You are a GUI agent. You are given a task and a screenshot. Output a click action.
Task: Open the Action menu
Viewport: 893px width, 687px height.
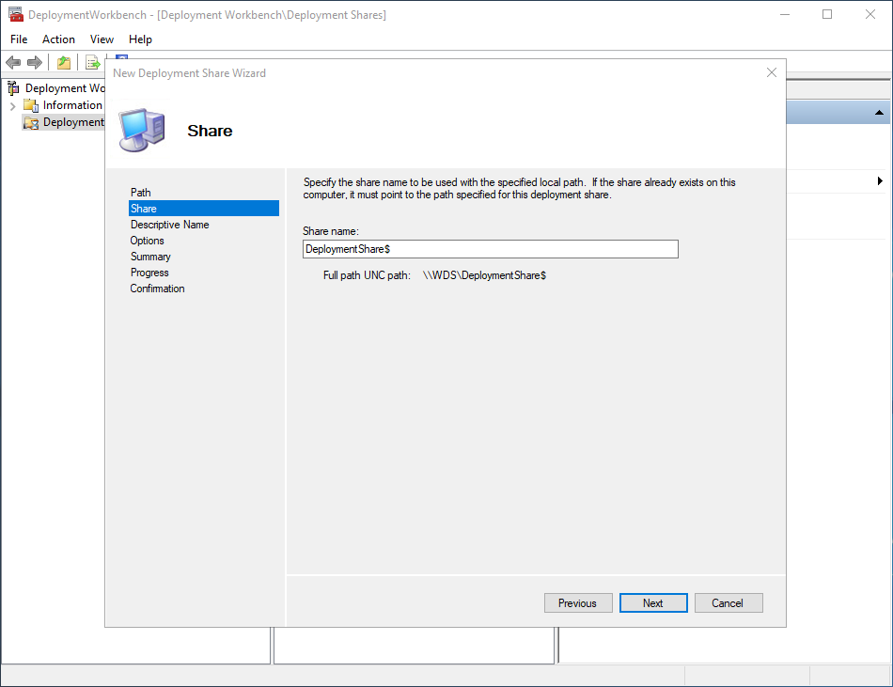coord(58,39)
